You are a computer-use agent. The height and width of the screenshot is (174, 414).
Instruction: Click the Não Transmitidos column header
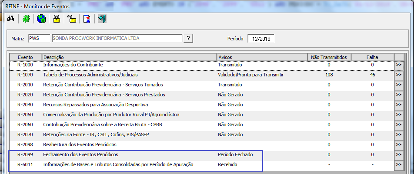[x=329, y=57]
